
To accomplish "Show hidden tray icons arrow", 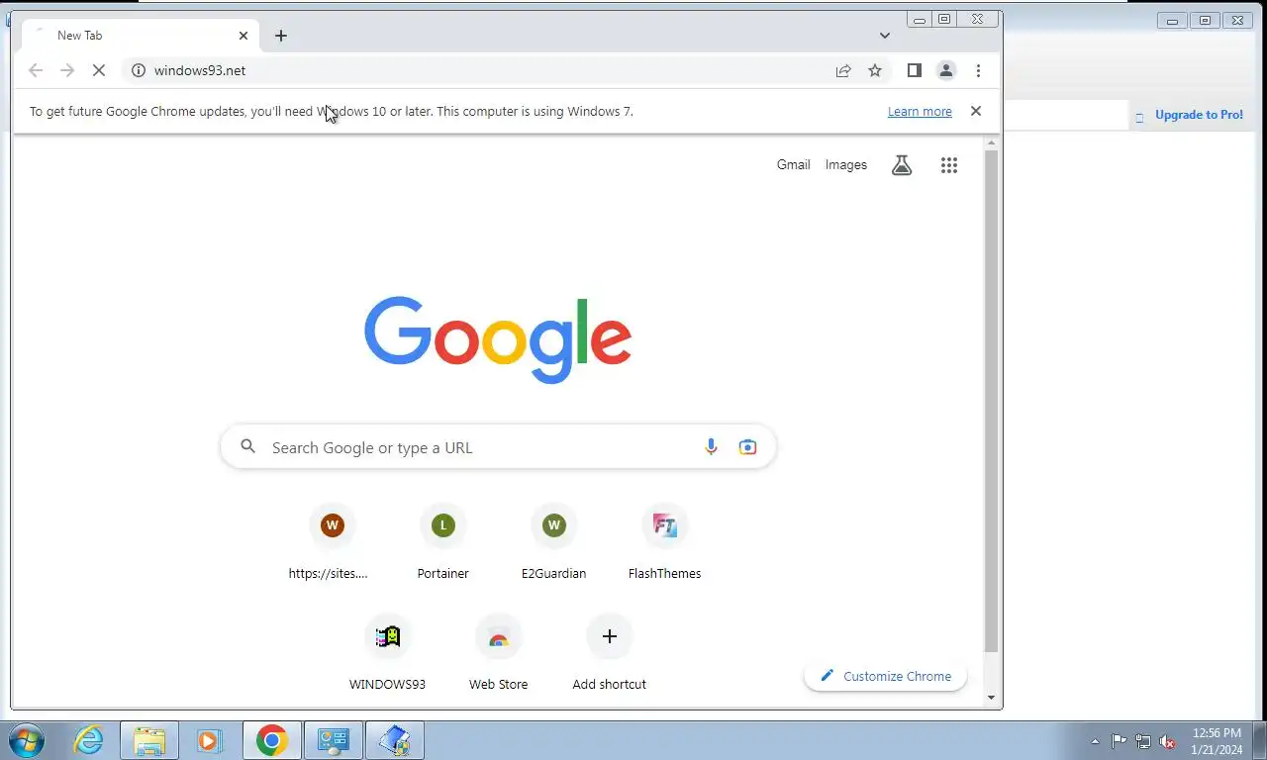I will click(x=1095, y=741).
